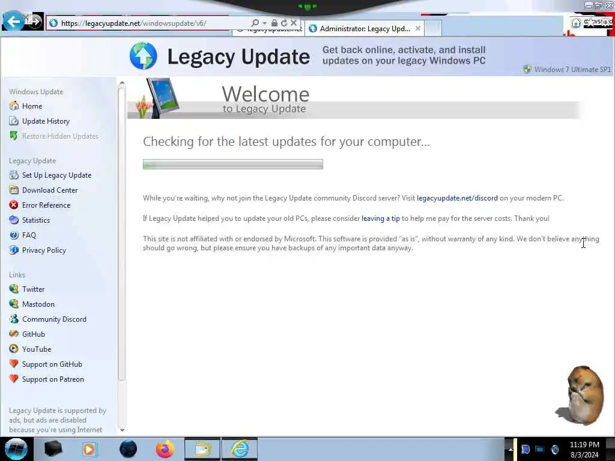Click the refresh icon in address bar
This screenshot has height=461, width=615.
[x=284, y=23]
